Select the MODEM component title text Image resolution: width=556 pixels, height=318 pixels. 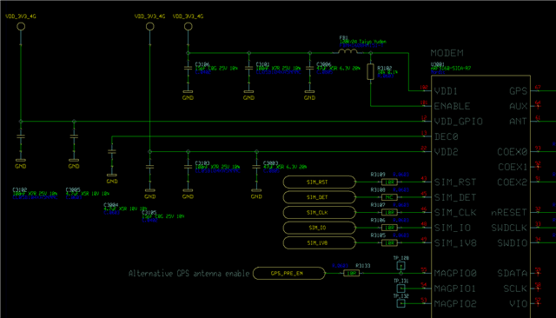click(447, 53)
